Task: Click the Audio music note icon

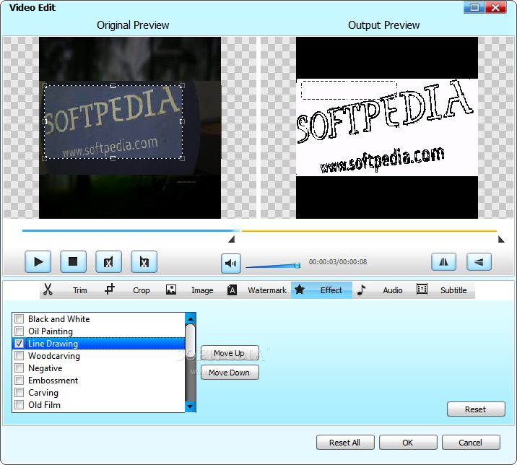Action: pos(361,290)
